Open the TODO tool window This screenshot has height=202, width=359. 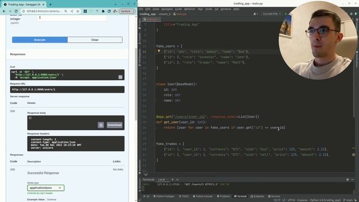click(x=183, y=196)
